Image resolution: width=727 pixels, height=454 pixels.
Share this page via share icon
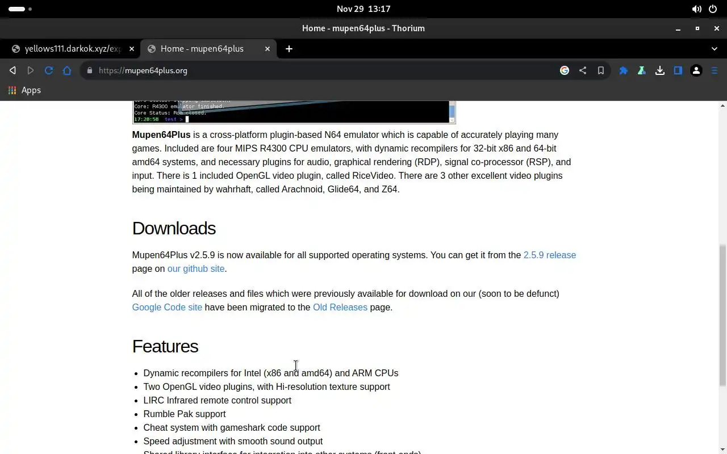pos(583,70)
